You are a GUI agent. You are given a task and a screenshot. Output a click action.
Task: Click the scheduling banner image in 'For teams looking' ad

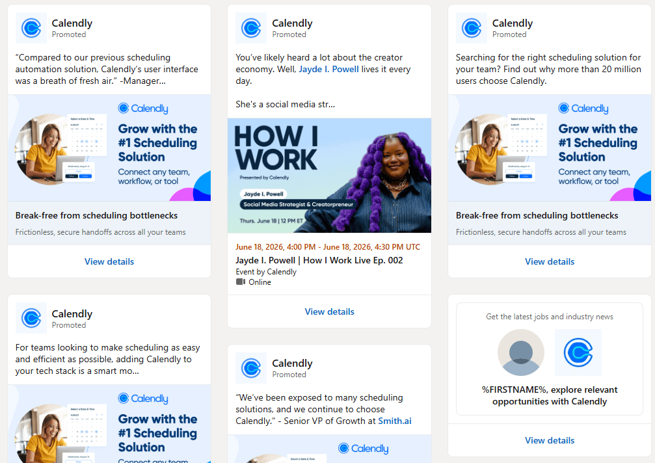(x=109, y=424)
